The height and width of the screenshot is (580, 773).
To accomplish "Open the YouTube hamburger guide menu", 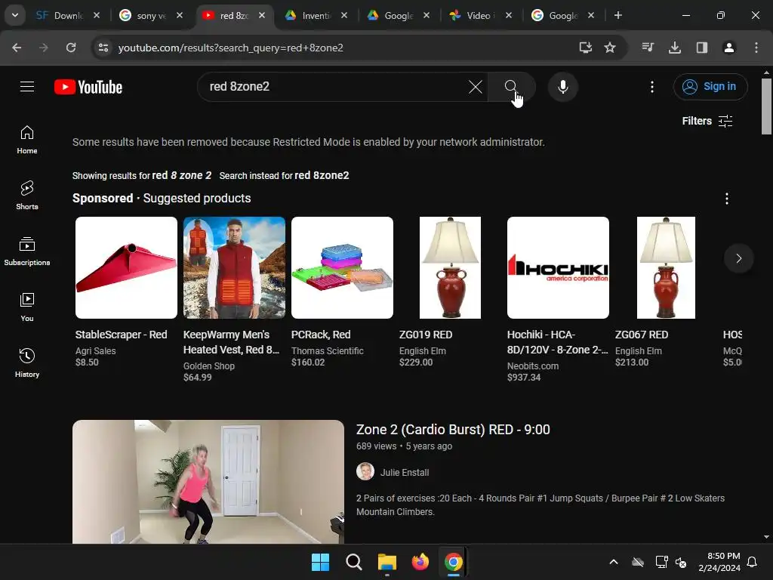I will point(27,87).
